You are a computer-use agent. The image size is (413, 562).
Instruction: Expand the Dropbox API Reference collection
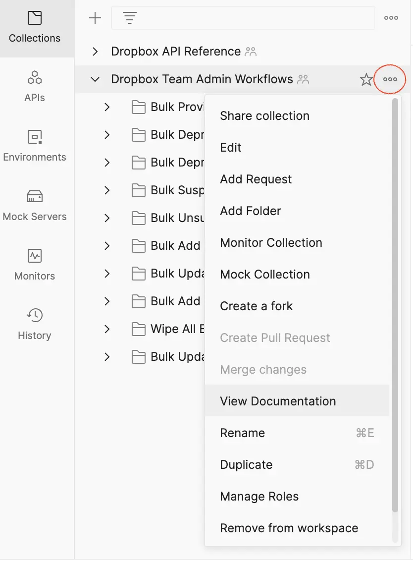coord(95,52)
